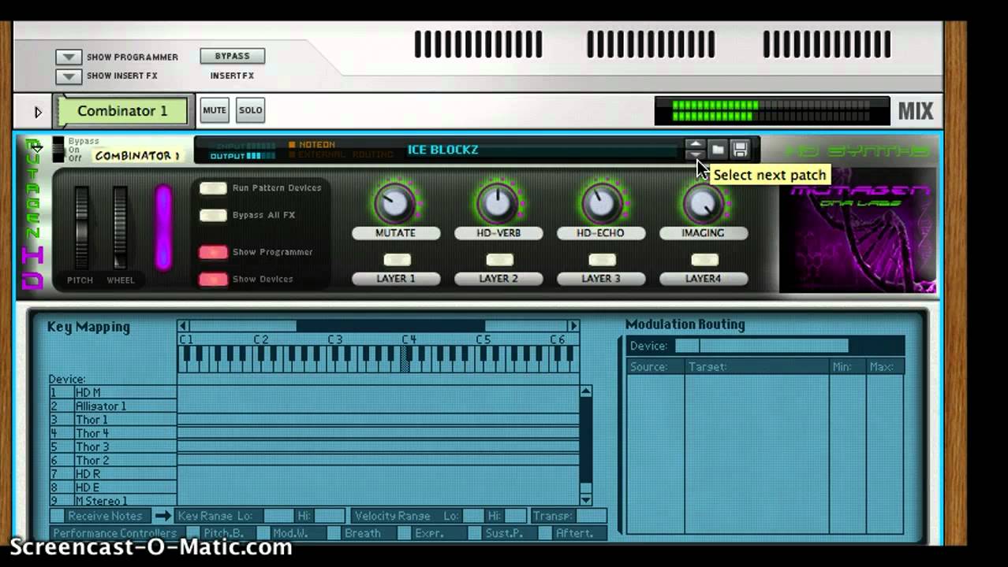Image resolution: width=1008 pixels, height=567 pixels.
Task: Select the Thor 4 device row
Action: (113, 433)
